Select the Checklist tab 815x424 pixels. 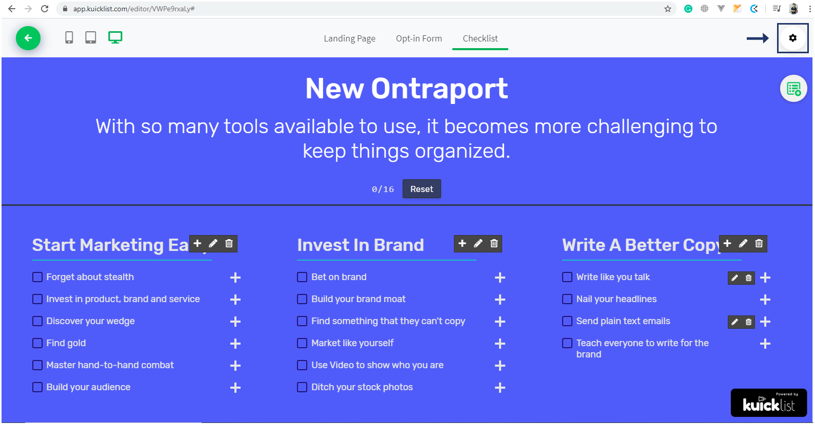click(x=480, y=38)
